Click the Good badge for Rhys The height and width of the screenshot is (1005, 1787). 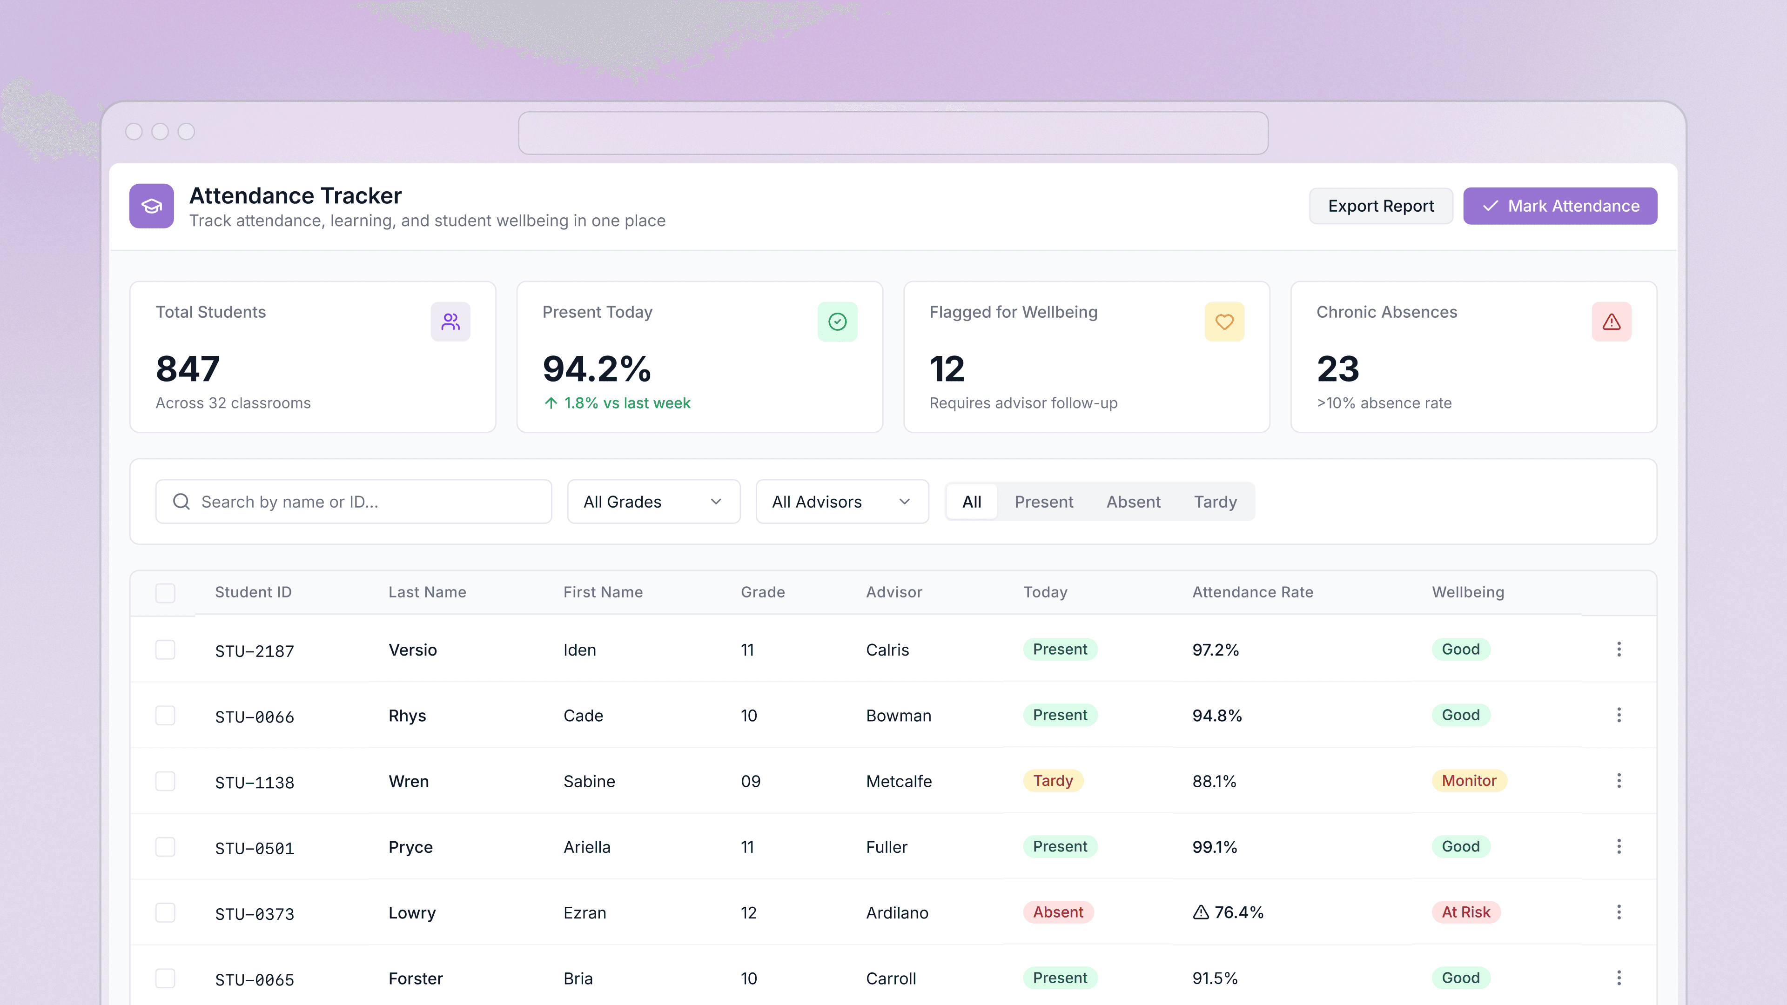pos(1460,715)
